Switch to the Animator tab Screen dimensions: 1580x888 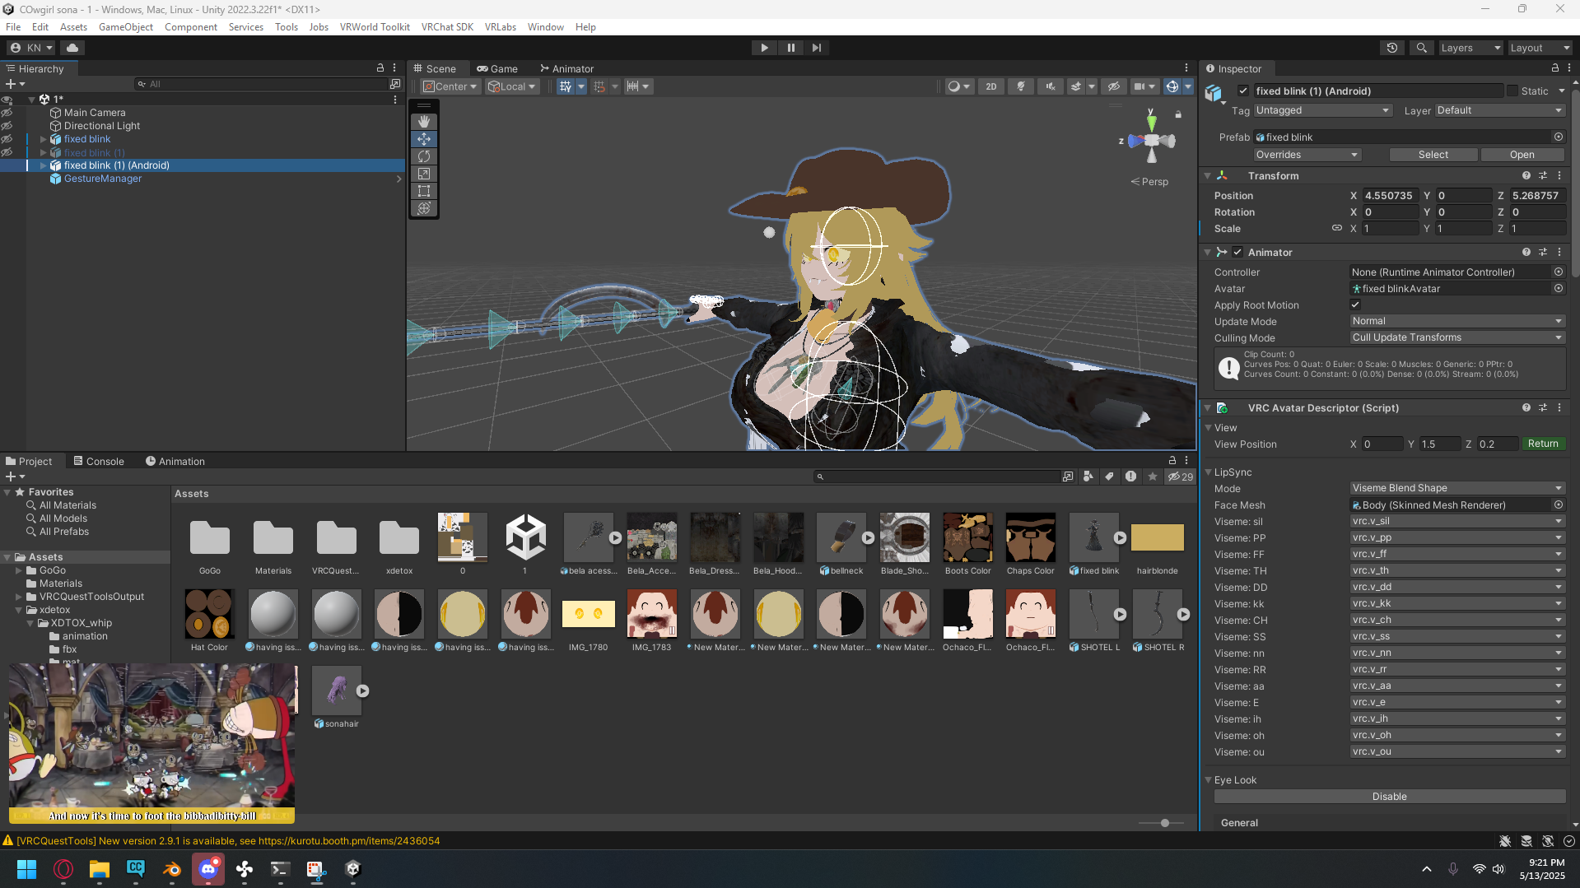point(566,69)
